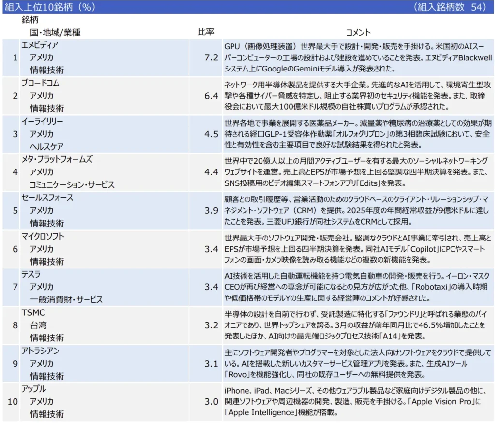This screenshot has height=423, width=495.
Task: Click the ratio value 3.4 for マイクロソフト
Action: point(211,249)
